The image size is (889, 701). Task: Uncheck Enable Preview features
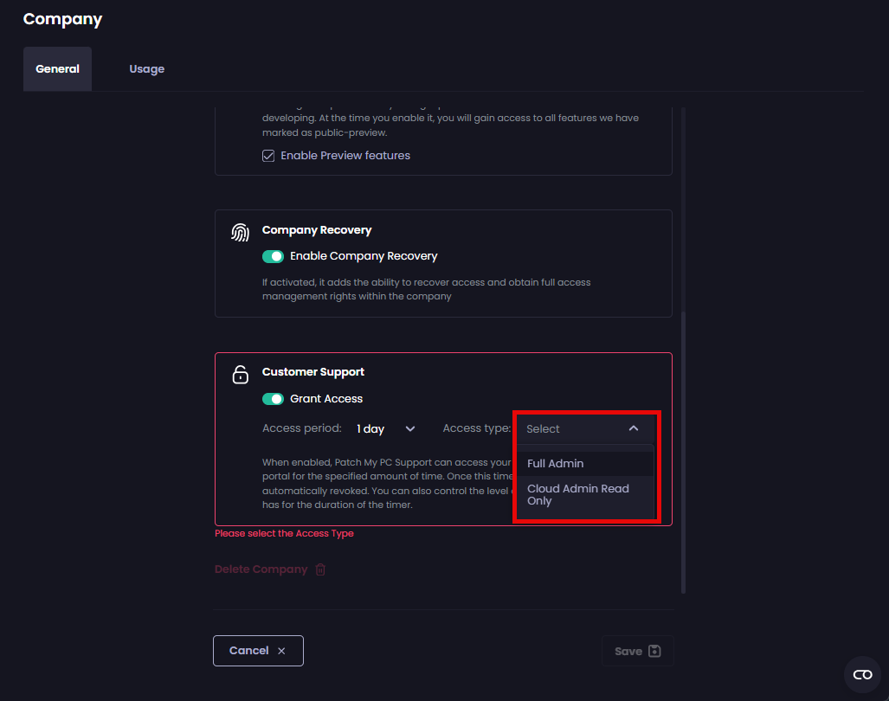(268, 155)
